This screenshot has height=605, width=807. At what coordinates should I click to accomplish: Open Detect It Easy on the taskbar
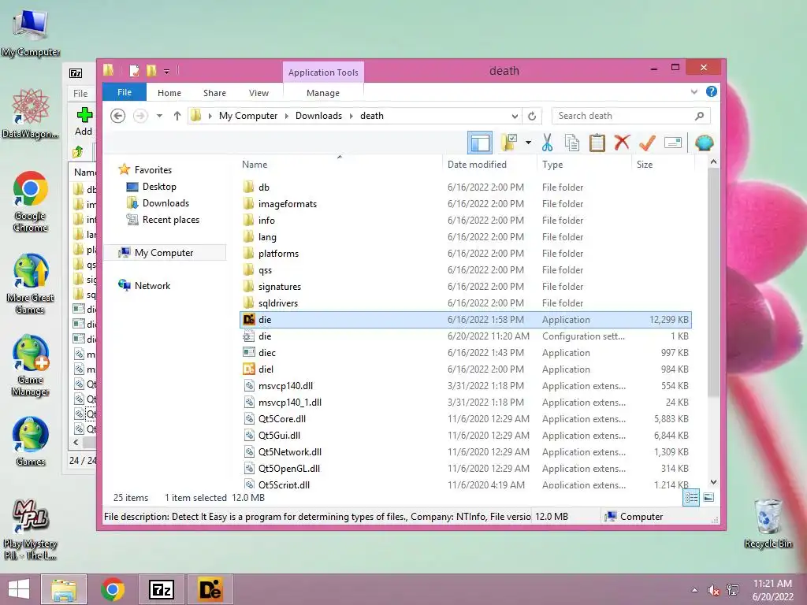click(210, 589)
